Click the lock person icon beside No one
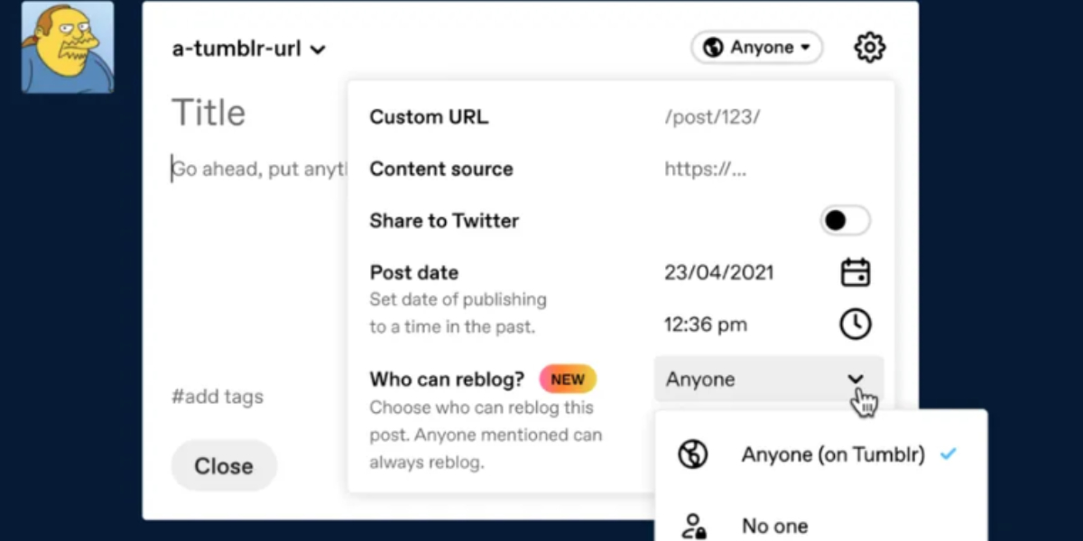The image size is (1083, 541). 693,526
